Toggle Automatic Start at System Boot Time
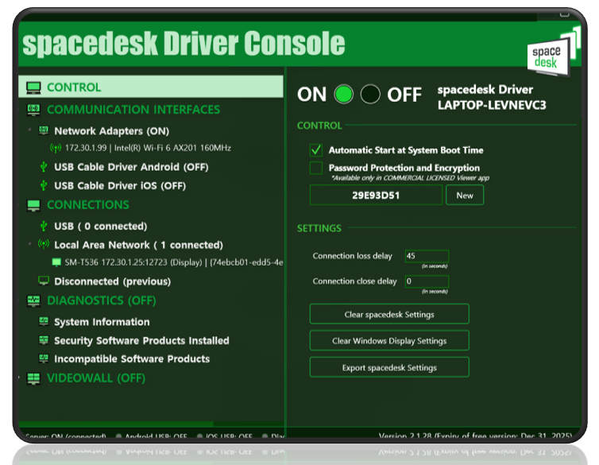 pos(316,150)
